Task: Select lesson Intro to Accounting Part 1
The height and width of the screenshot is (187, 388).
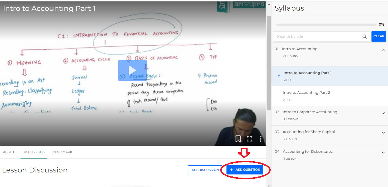Action: click(330, 76)
